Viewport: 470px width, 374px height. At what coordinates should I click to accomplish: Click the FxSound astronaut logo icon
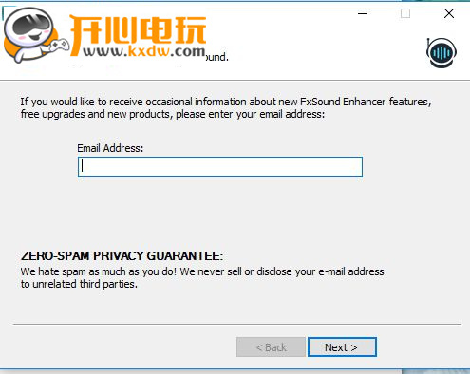[442, 53]
